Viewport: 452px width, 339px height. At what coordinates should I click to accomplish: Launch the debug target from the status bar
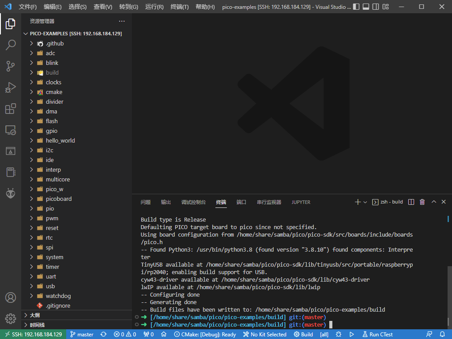click(x=351, y=334)
